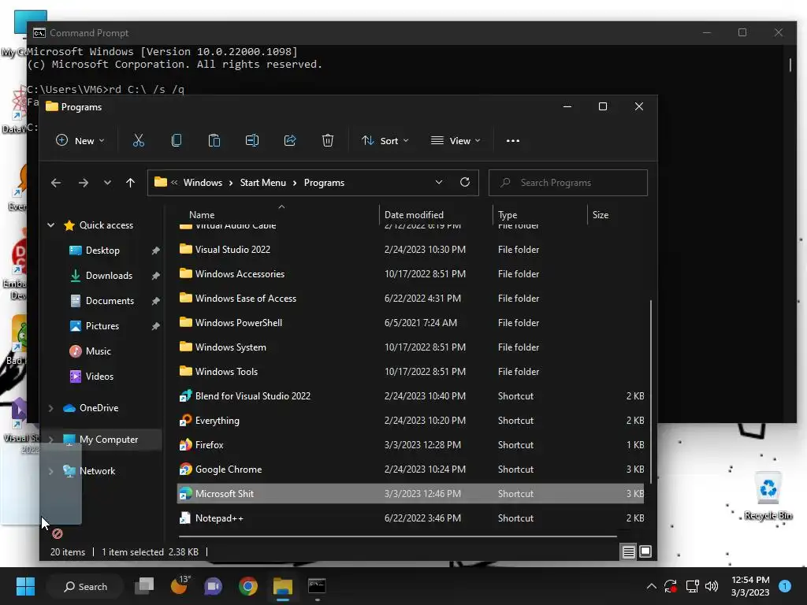Viewport: 807px width, 605px height.
Task: Click the Share icon in toolbar
Action: (x=290, y=140)
